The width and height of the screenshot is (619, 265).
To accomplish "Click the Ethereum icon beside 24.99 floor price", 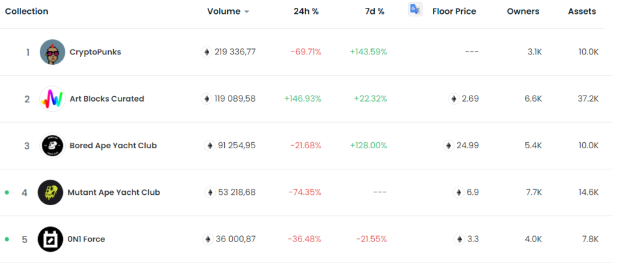I will [448, 146].
